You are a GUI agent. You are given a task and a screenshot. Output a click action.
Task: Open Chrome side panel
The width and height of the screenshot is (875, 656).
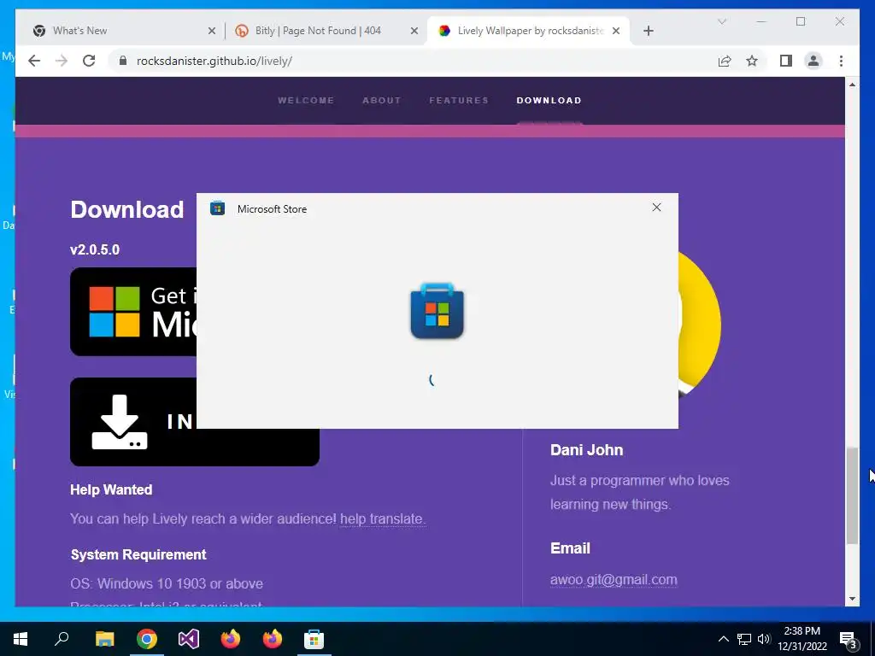(x=786, y=61)
